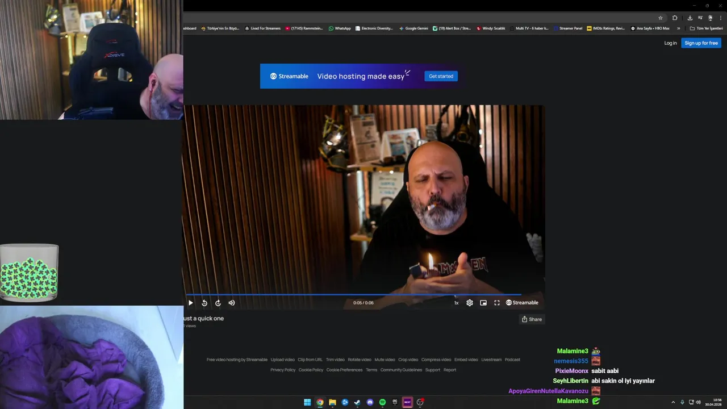Open the (19) Alert Box bookmark
The height and width of the screenshot is (409, 727).
pos(452,28)
